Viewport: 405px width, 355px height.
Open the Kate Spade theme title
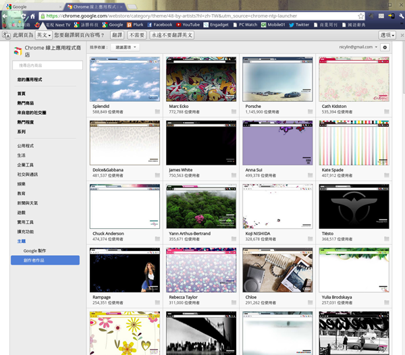tap(332, 170)
